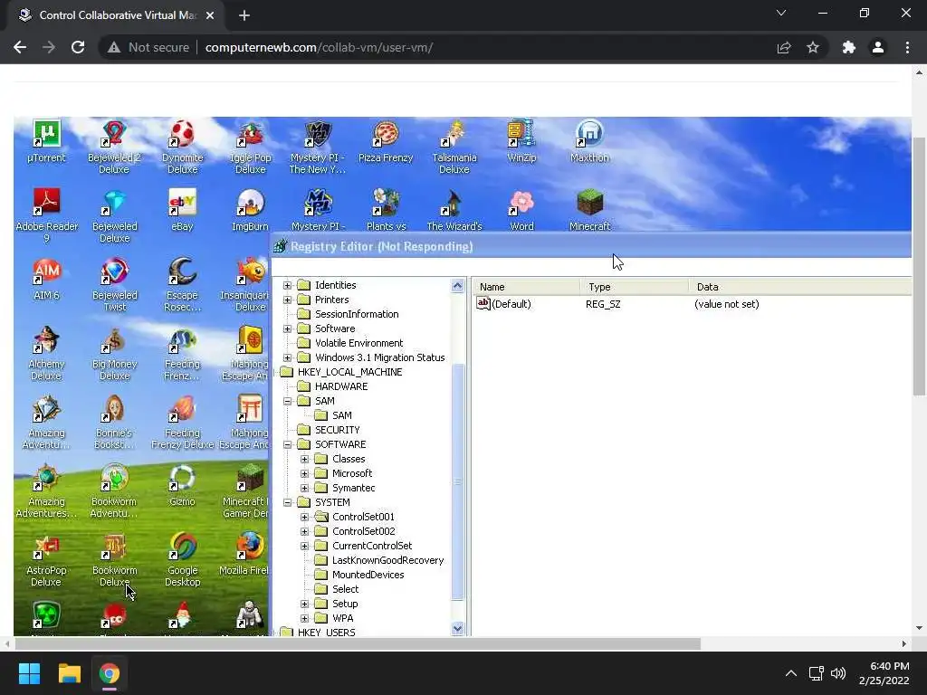Click the Bookworm Deluxe icon
The height and width of the screenshot is (695, 927).
tap(114, 559)
